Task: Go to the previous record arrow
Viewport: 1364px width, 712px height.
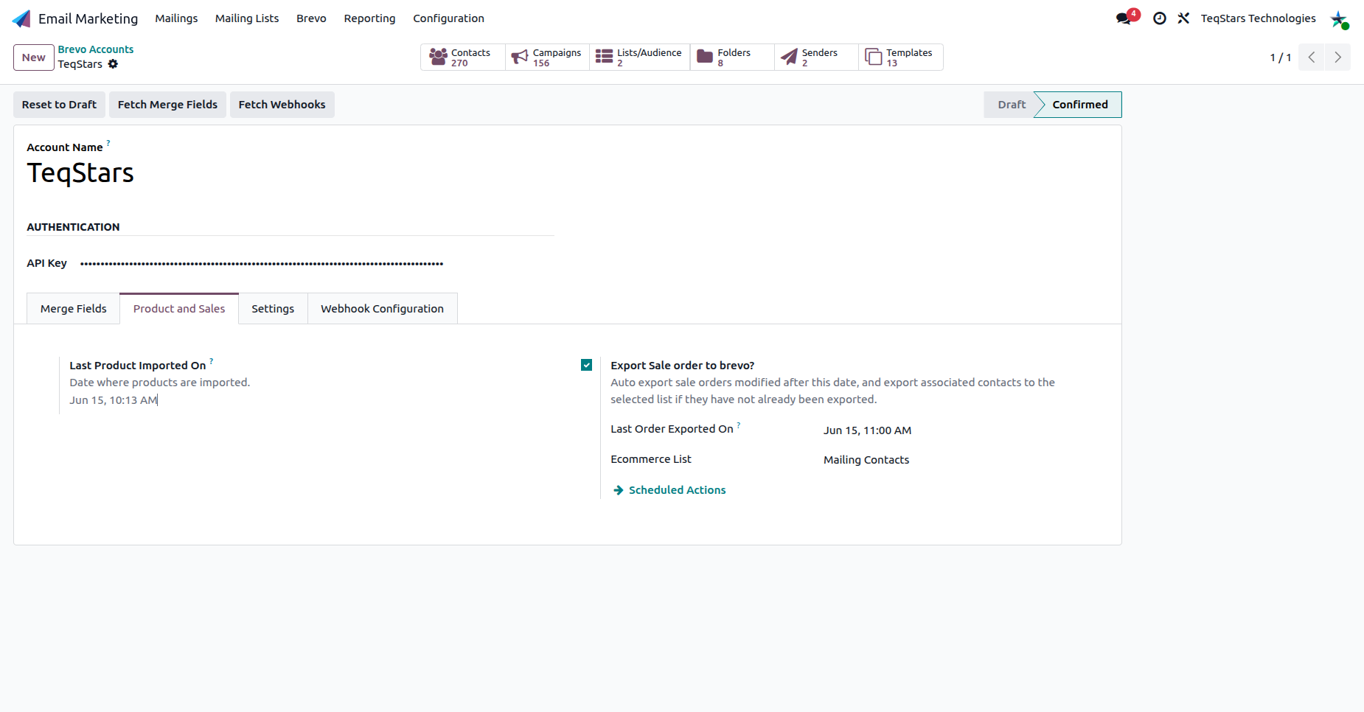Action: pos(1312,57)
